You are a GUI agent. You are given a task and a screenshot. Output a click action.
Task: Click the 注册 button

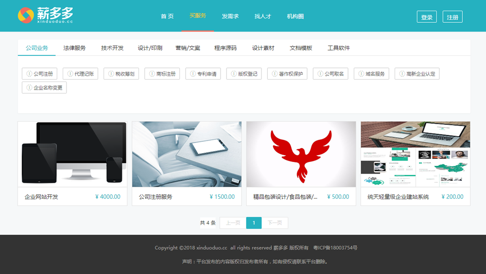coord(452,17)
